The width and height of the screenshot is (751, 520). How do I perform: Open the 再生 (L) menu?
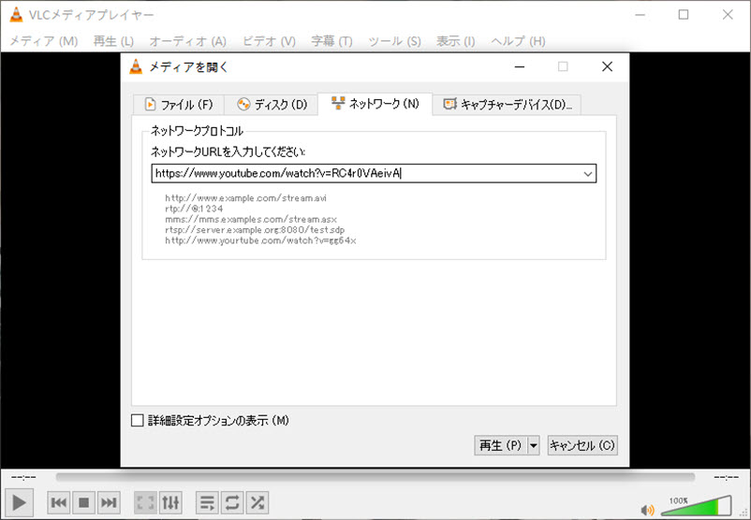pyautogui.click(x=113, y=41)
